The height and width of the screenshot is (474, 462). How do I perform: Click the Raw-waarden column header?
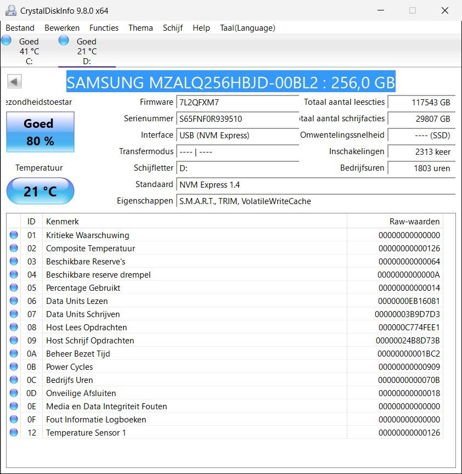click(x=395, y=221)
